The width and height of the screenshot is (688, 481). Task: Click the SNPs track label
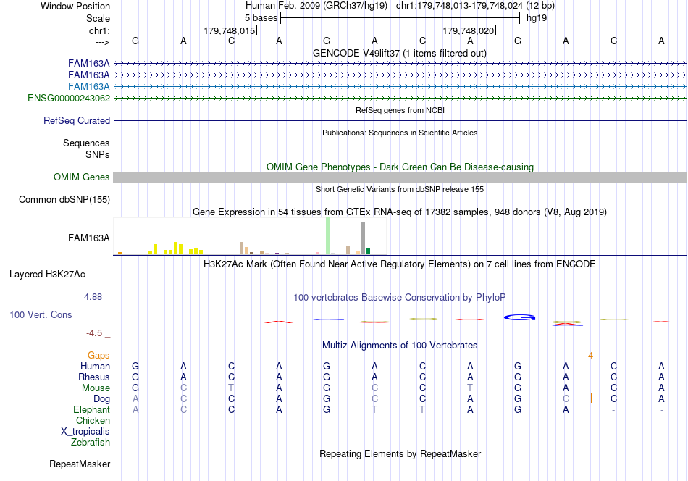click(x=98, y=154)
